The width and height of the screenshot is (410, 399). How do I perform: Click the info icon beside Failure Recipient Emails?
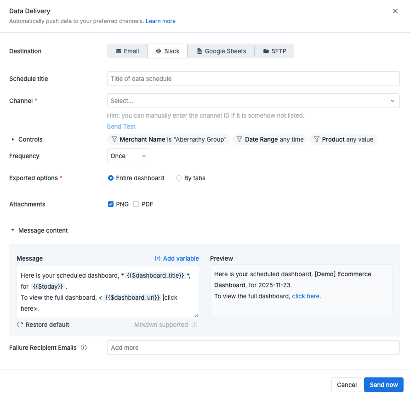[84, 348]
